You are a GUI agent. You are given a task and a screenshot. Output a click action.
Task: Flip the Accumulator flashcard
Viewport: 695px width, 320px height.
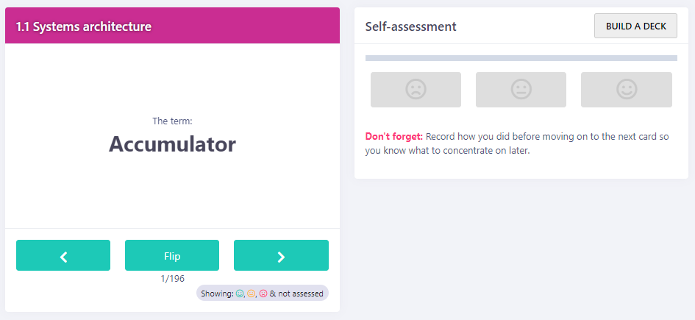click(172, 255)
